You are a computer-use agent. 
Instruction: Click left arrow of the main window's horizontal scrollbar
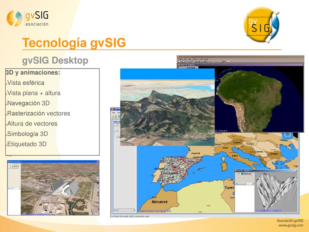(115, 210)
